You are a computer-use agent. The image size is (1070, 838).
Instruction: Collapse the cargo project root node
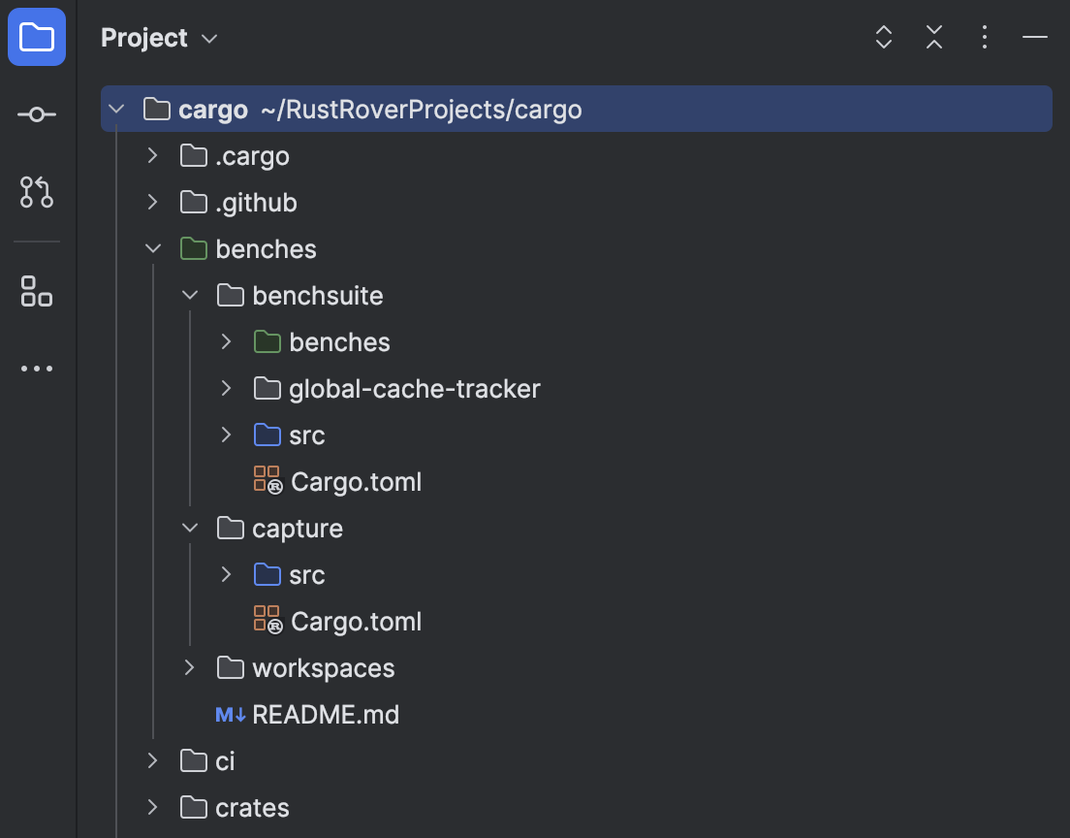point(116,109)
